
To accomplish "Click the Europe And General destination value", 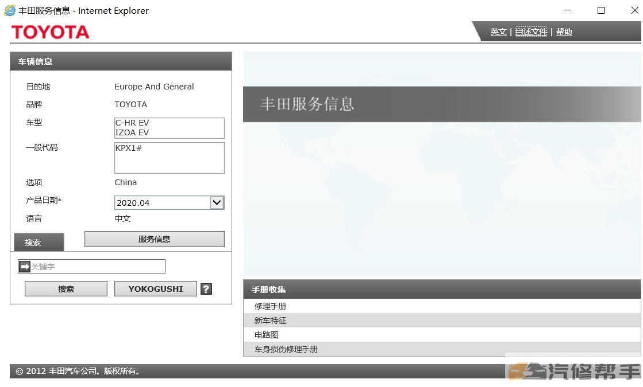I will pos(154,87).
